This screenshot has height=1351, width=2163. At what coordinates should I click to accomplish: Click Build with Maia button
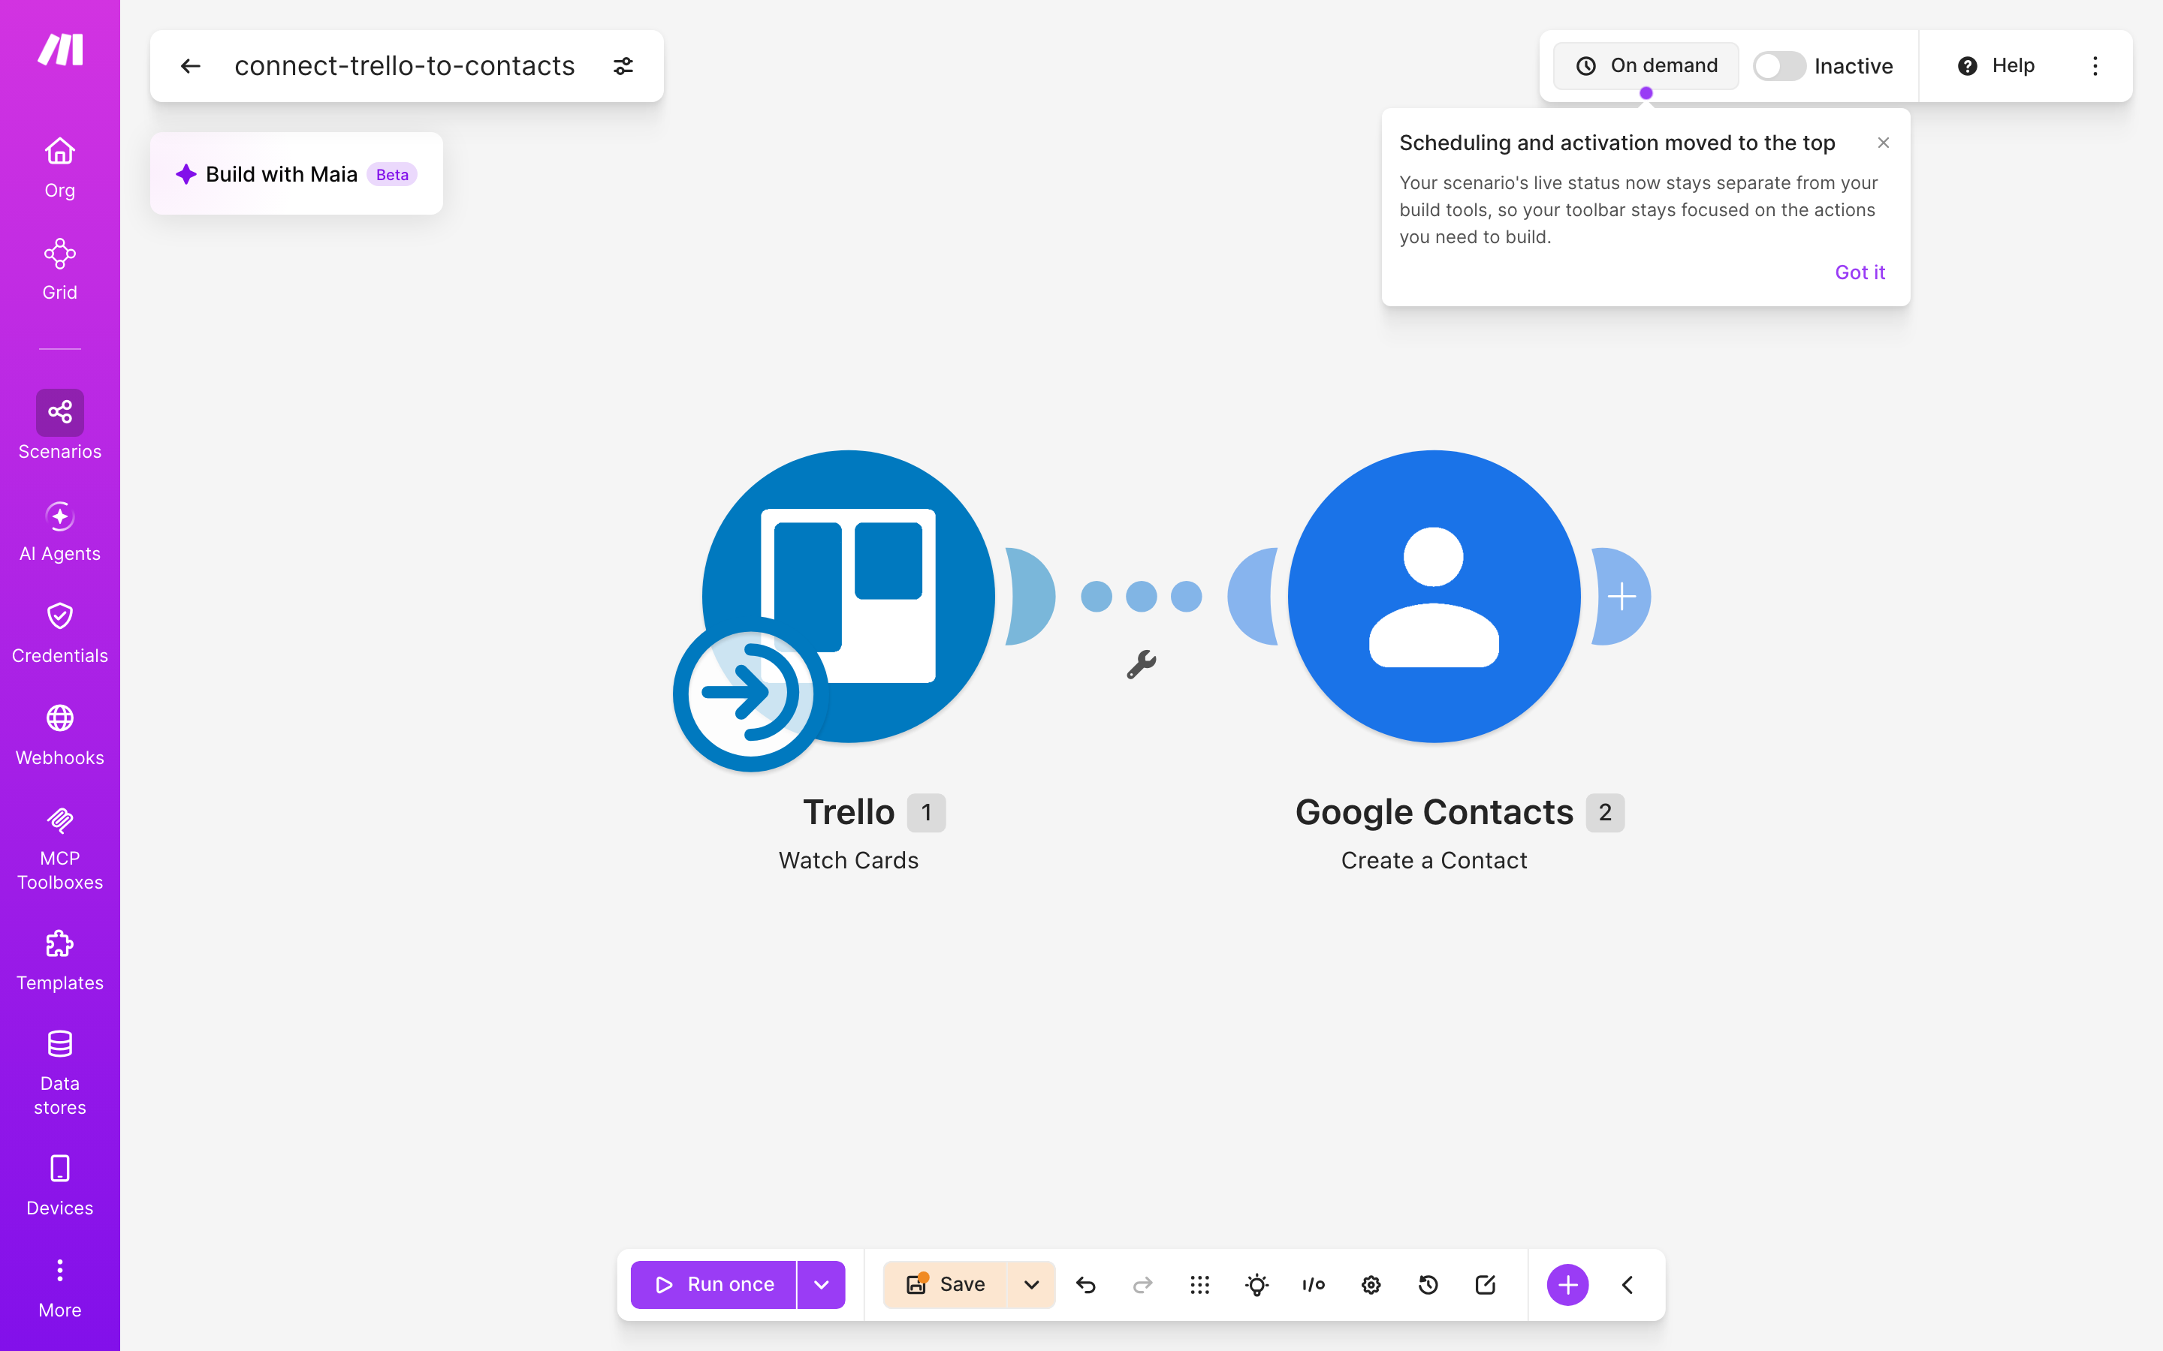[297, 173]
